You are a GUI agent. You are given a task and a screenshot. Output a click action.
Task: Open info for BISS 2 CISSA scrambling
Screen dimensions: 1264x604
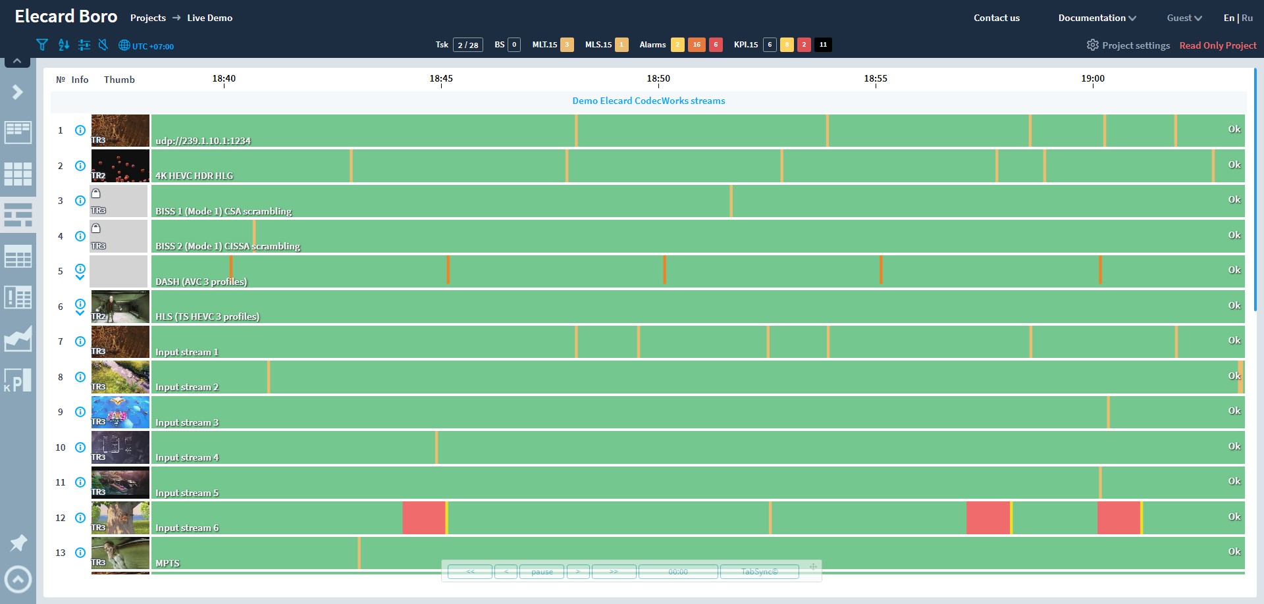point(80,236)
